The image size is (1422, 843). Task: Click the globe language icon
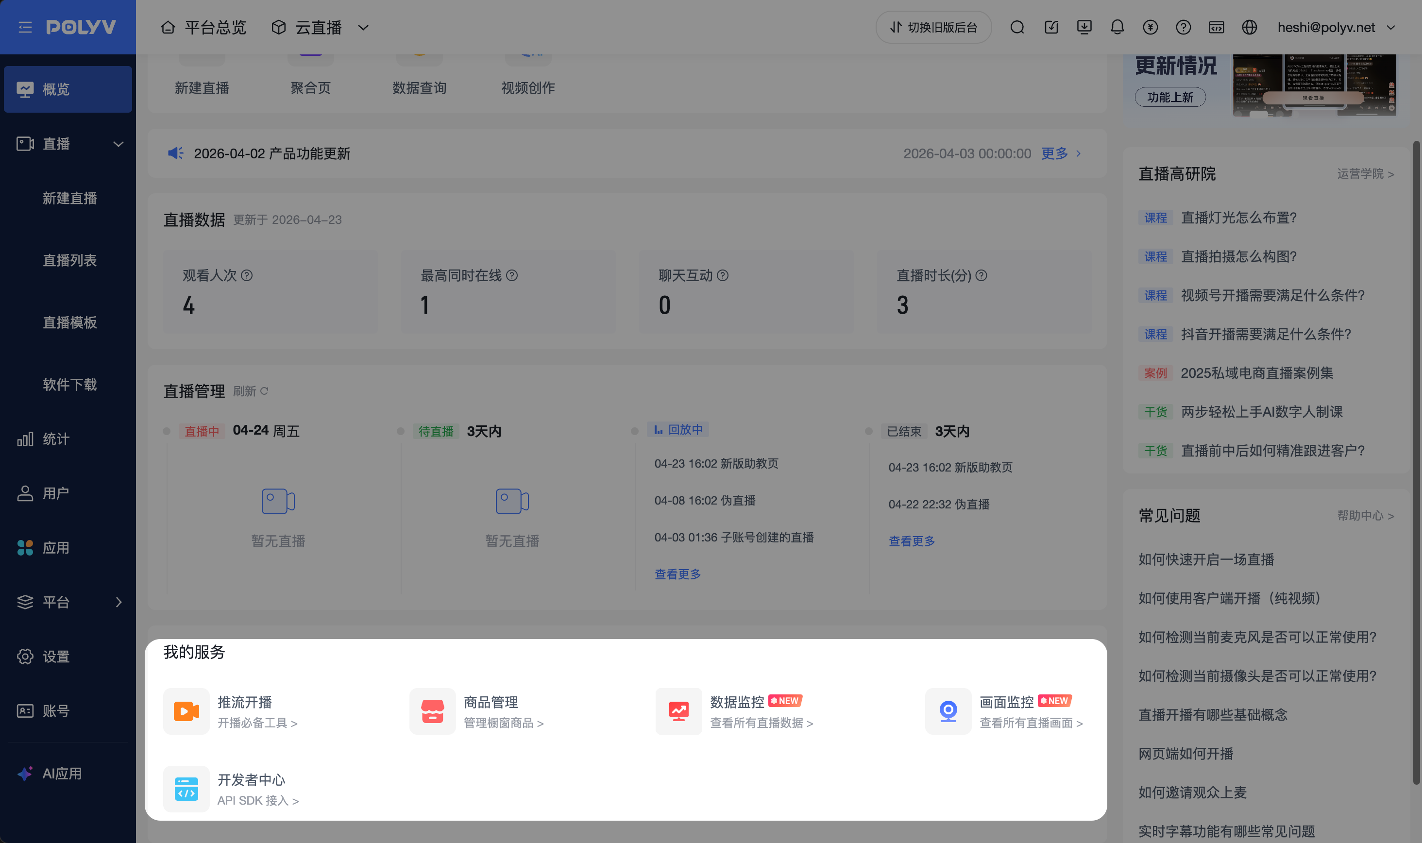1249,27
